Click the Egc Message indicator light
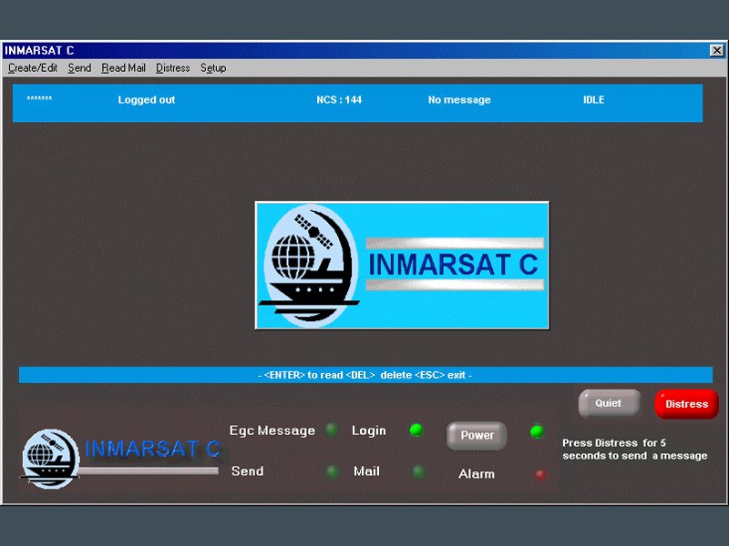729x546 pixels. (x=333, y=430)
